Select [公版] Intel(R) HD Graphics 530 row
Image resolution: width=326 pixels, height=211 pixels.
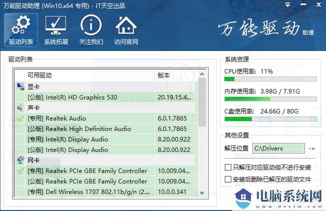pyautogui.click(x=105, y=97)
